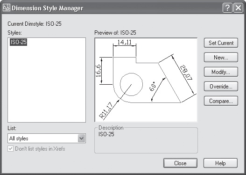Open the New... dimension style dialog
The image size is (246, 175).
(x=221, y=58)
